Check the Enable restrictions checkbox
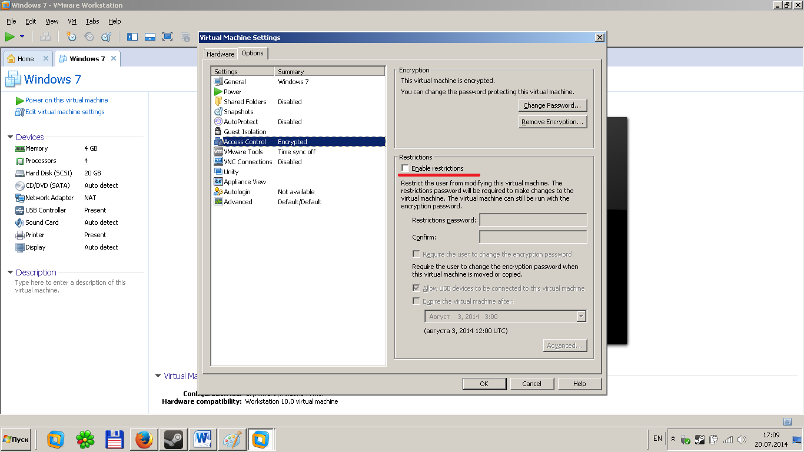 click(406, 168)
